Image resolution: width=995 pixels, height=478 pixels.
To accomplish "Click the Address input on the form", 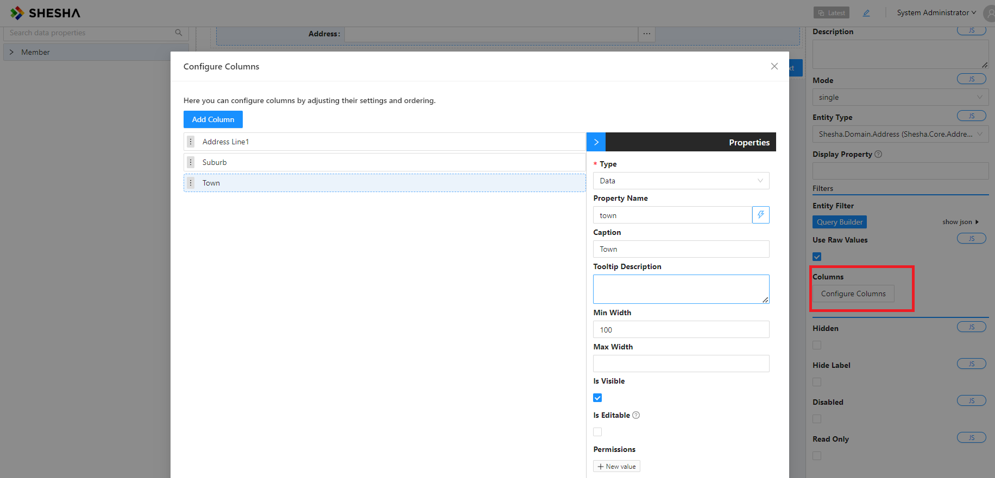I will (x=491, y=34).
